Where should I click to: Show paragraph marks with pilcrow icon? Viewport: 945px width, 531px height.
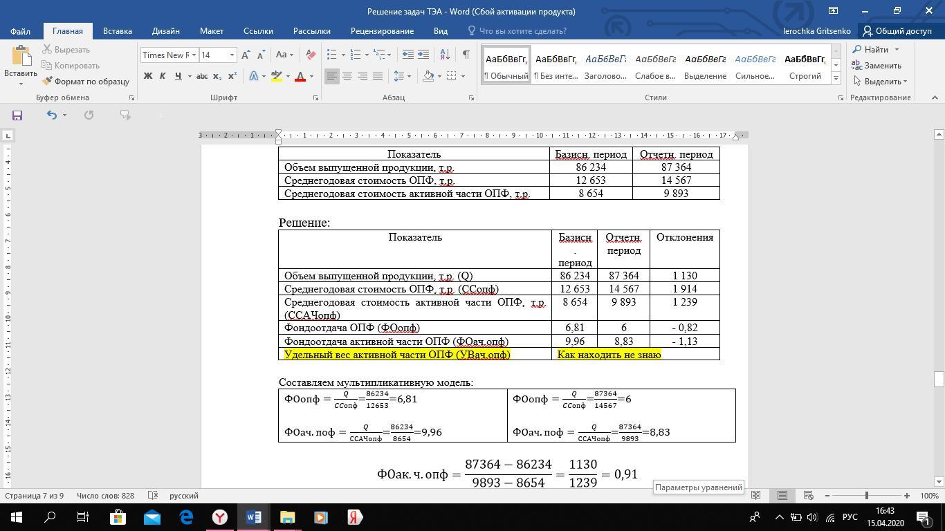click(x=466, y=55)
